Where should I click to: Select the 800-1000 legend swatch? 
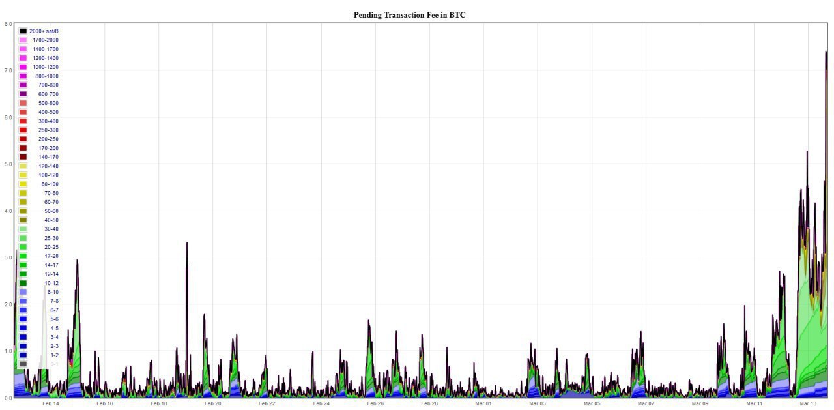[23, 76]
